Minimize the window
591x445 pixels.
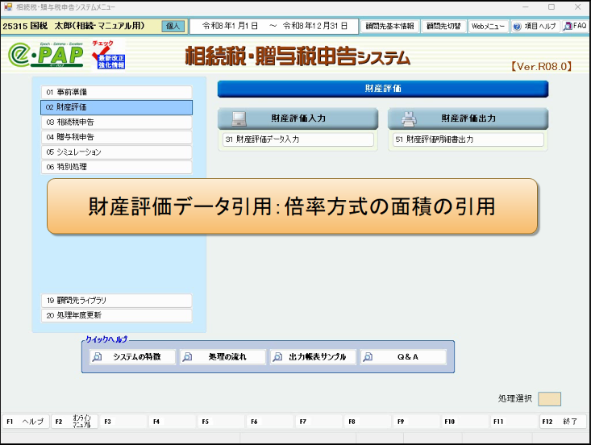[x=526, y=6]
